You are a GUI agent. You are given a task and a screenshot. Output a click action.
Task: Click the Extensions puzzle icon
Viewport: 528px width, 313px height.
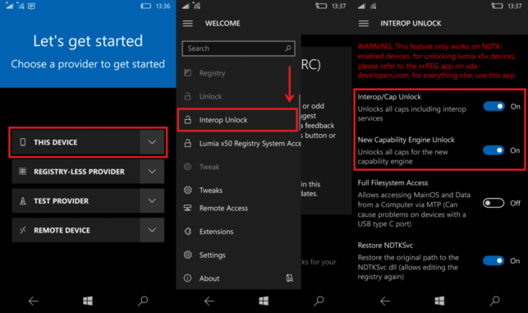[187, 231]
